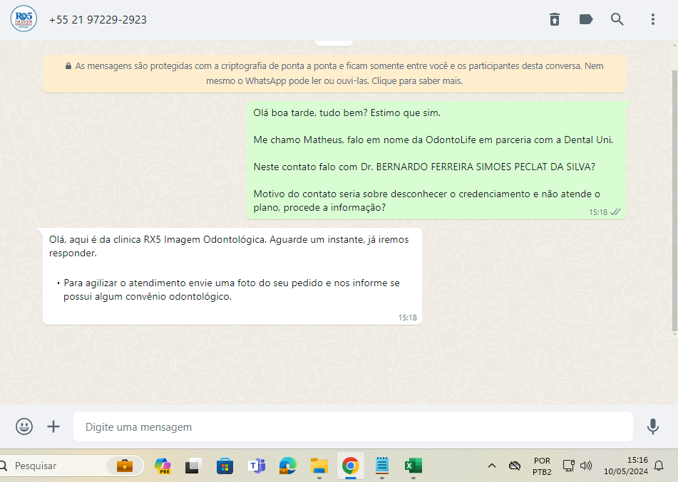Click the volume speaker tray icon
The height and width of the screenshot is (482, 678).
click(x=585, y=466)
